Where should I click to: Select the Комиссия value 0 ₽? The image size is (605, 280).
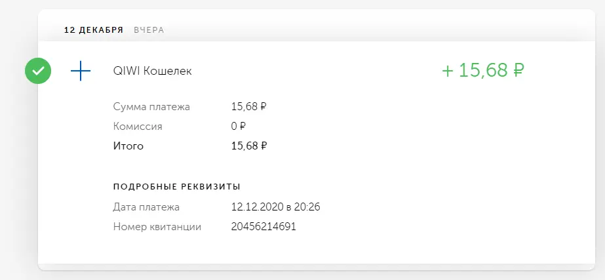tap(239, 127)
